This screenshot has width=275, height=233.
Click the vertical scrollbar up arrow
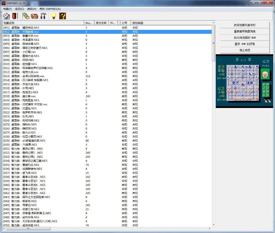(x=213, y=23)
